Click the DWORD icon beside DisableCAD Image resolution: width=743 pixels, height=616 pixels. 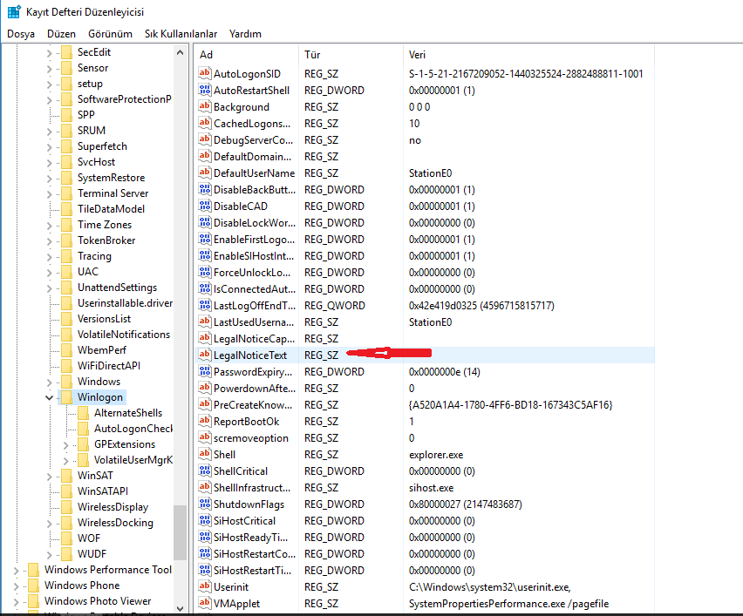(x=205, y=206)
